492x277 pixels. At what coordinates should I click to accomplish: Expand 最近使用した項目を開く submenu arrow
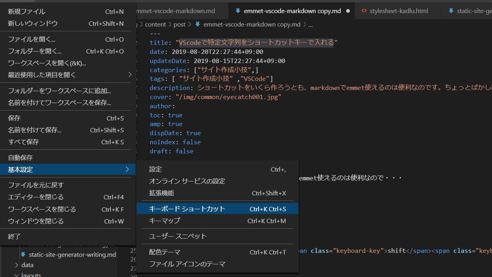(x=130, y=75)
